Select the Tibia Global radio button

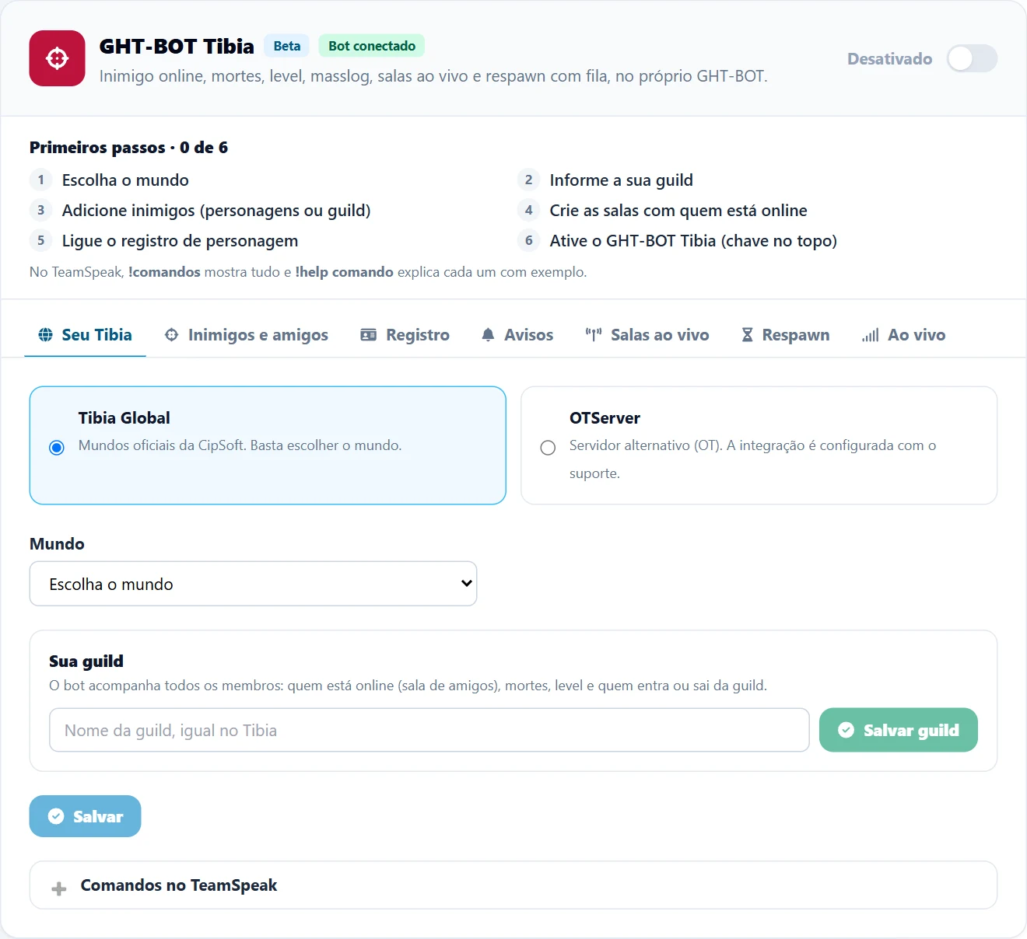pos(57,448)
